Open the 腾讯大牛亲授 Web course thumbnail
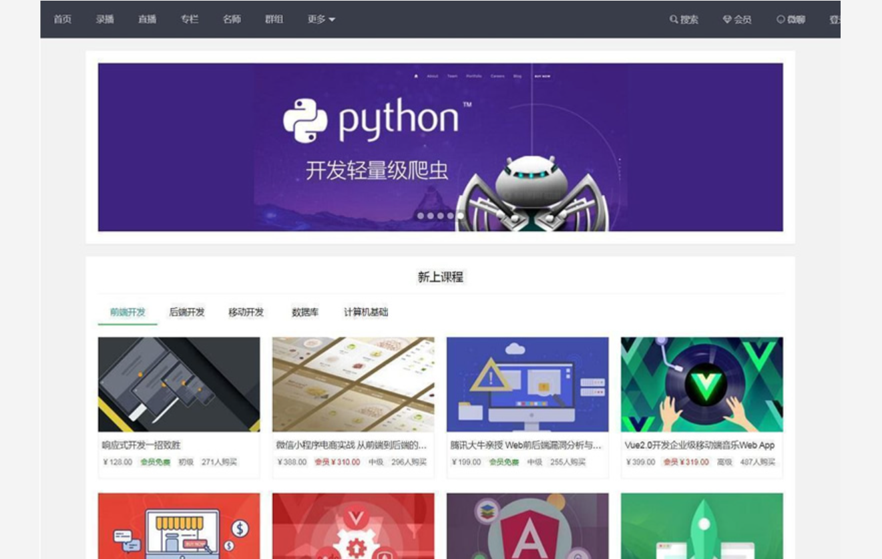Screen dimensions: 882x559 [x=527, y=384]
